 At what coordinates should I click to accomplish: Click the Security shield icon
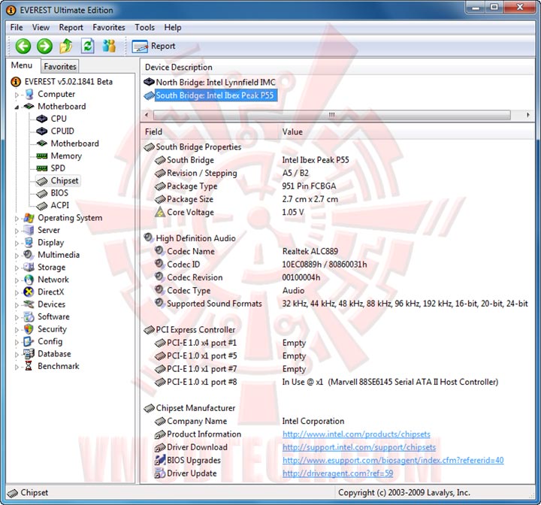point(29,329)
